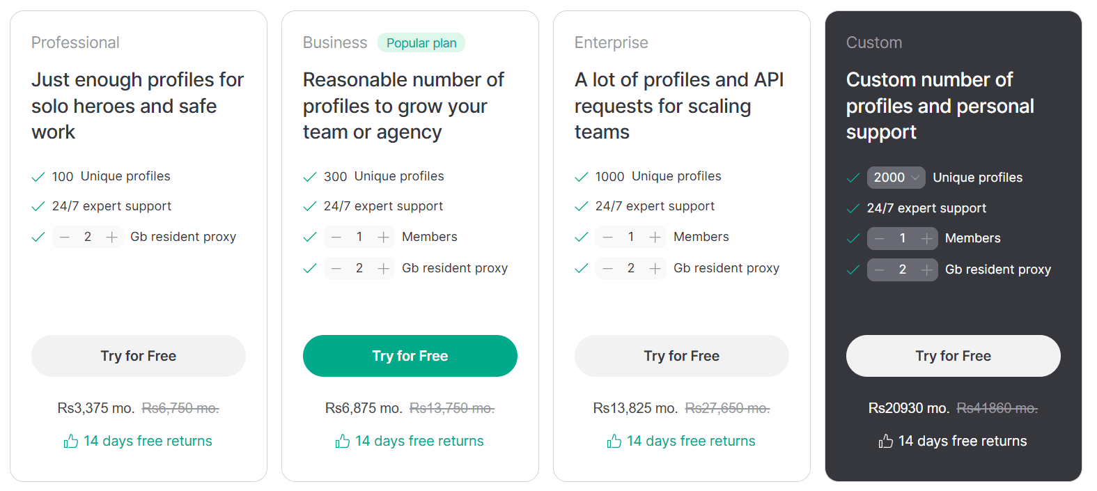Click checkmark beside 1000 Unique profiles
Viewport: 1097px width, 491px height.
pos(582,177)
